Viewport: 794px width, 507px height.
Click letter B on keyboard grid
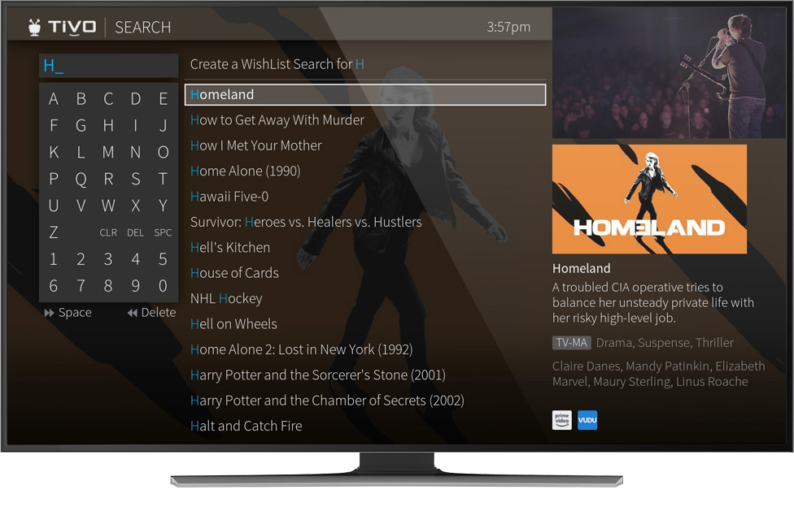(x=81, y=98)
